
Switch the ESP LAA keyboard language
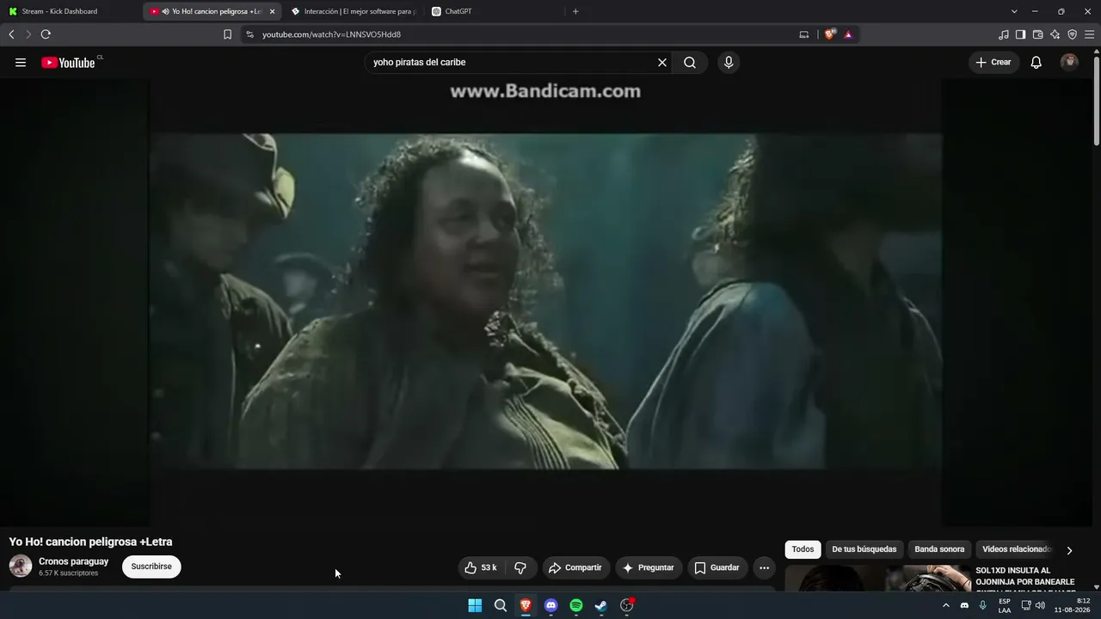[x=1005, y=605]
